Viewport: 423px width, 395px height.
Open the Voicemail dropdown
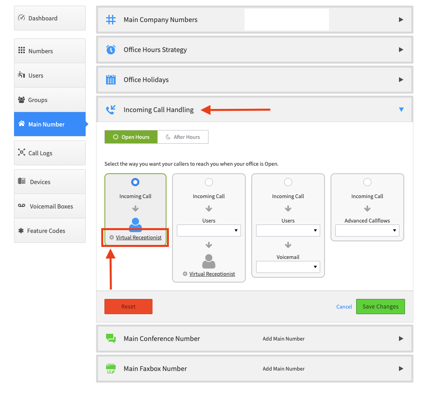pyautogui.click(x=288, y=267)
